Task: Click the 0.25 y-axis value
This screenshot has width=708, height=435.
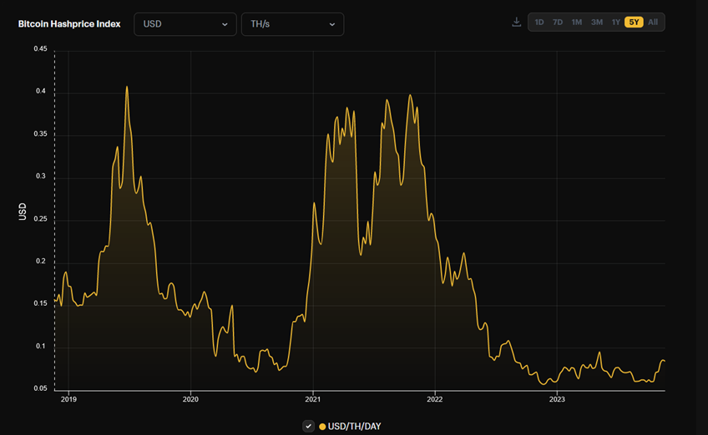Action: tap(41, 218)
